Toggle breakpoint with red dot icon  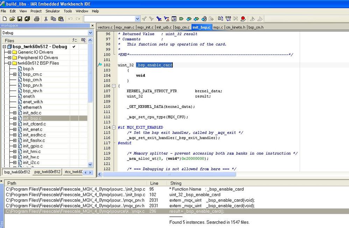pos(243,19)
